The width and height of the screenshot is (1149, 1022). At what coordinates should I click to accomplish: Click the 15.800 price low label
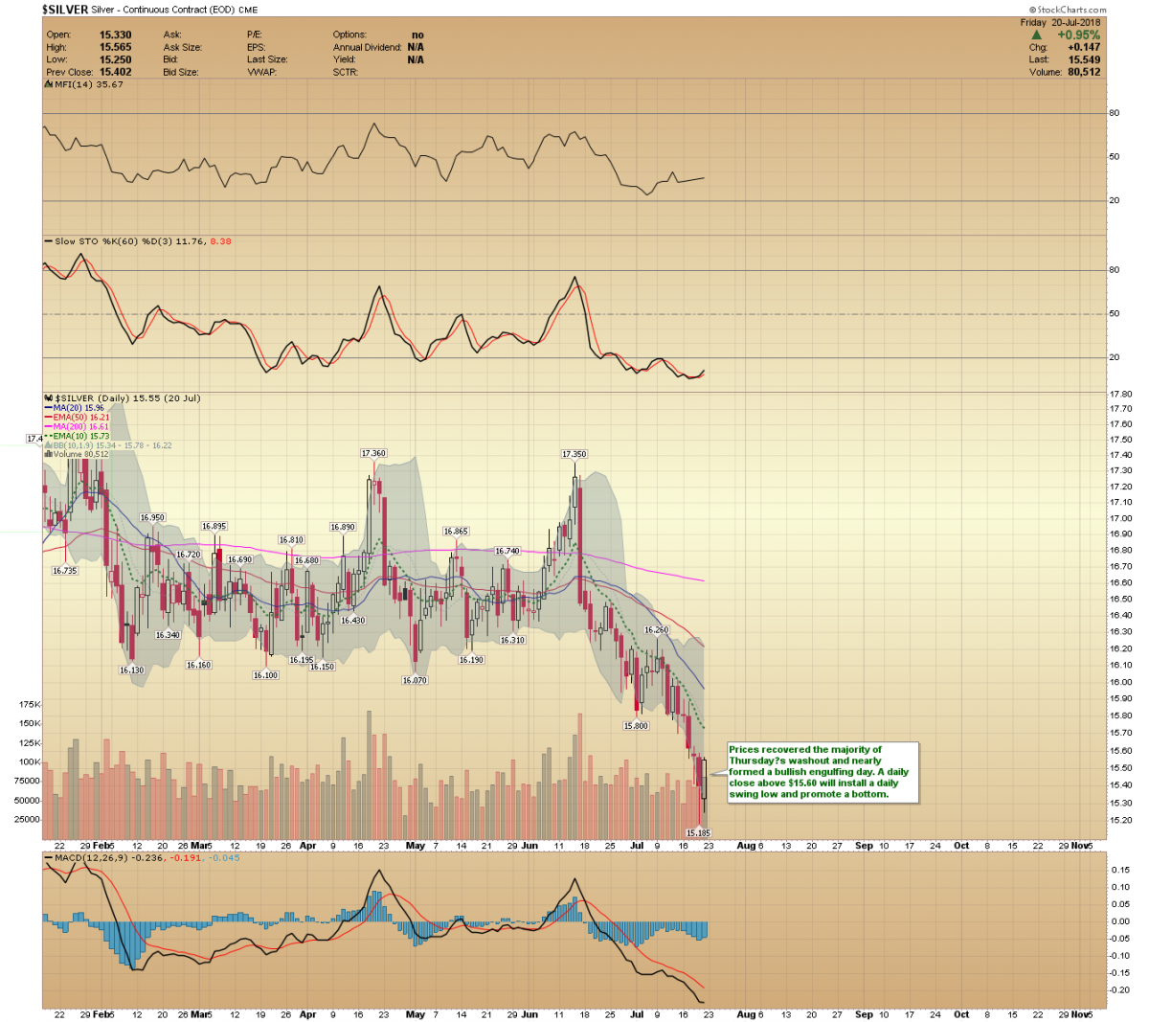click(x=636, y=726)
